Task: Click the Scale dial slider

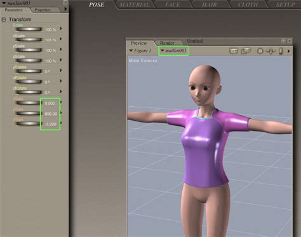Action: point(29,29)
